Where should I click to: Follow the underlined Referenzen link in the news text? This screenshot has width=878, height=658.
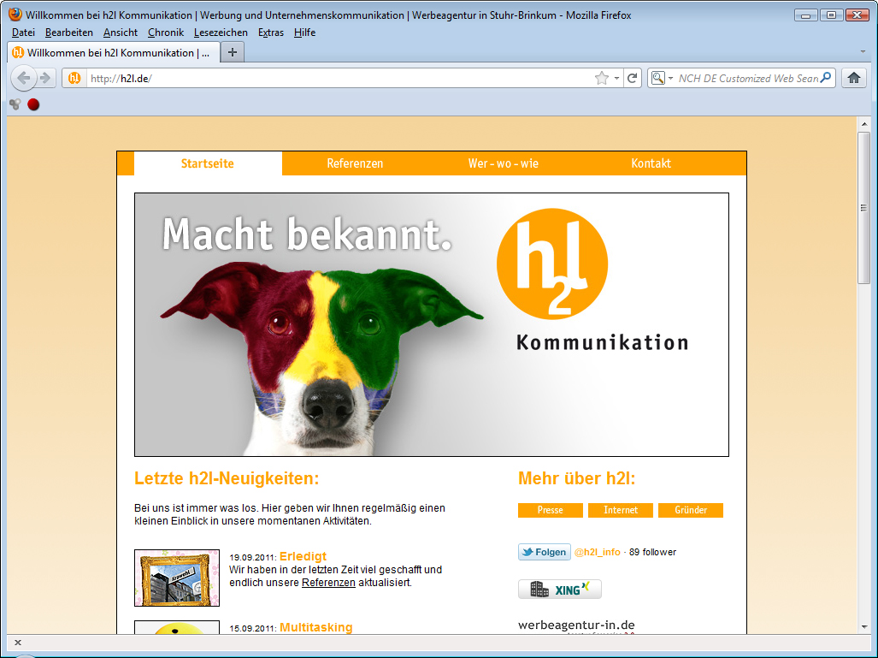(328, 583)
